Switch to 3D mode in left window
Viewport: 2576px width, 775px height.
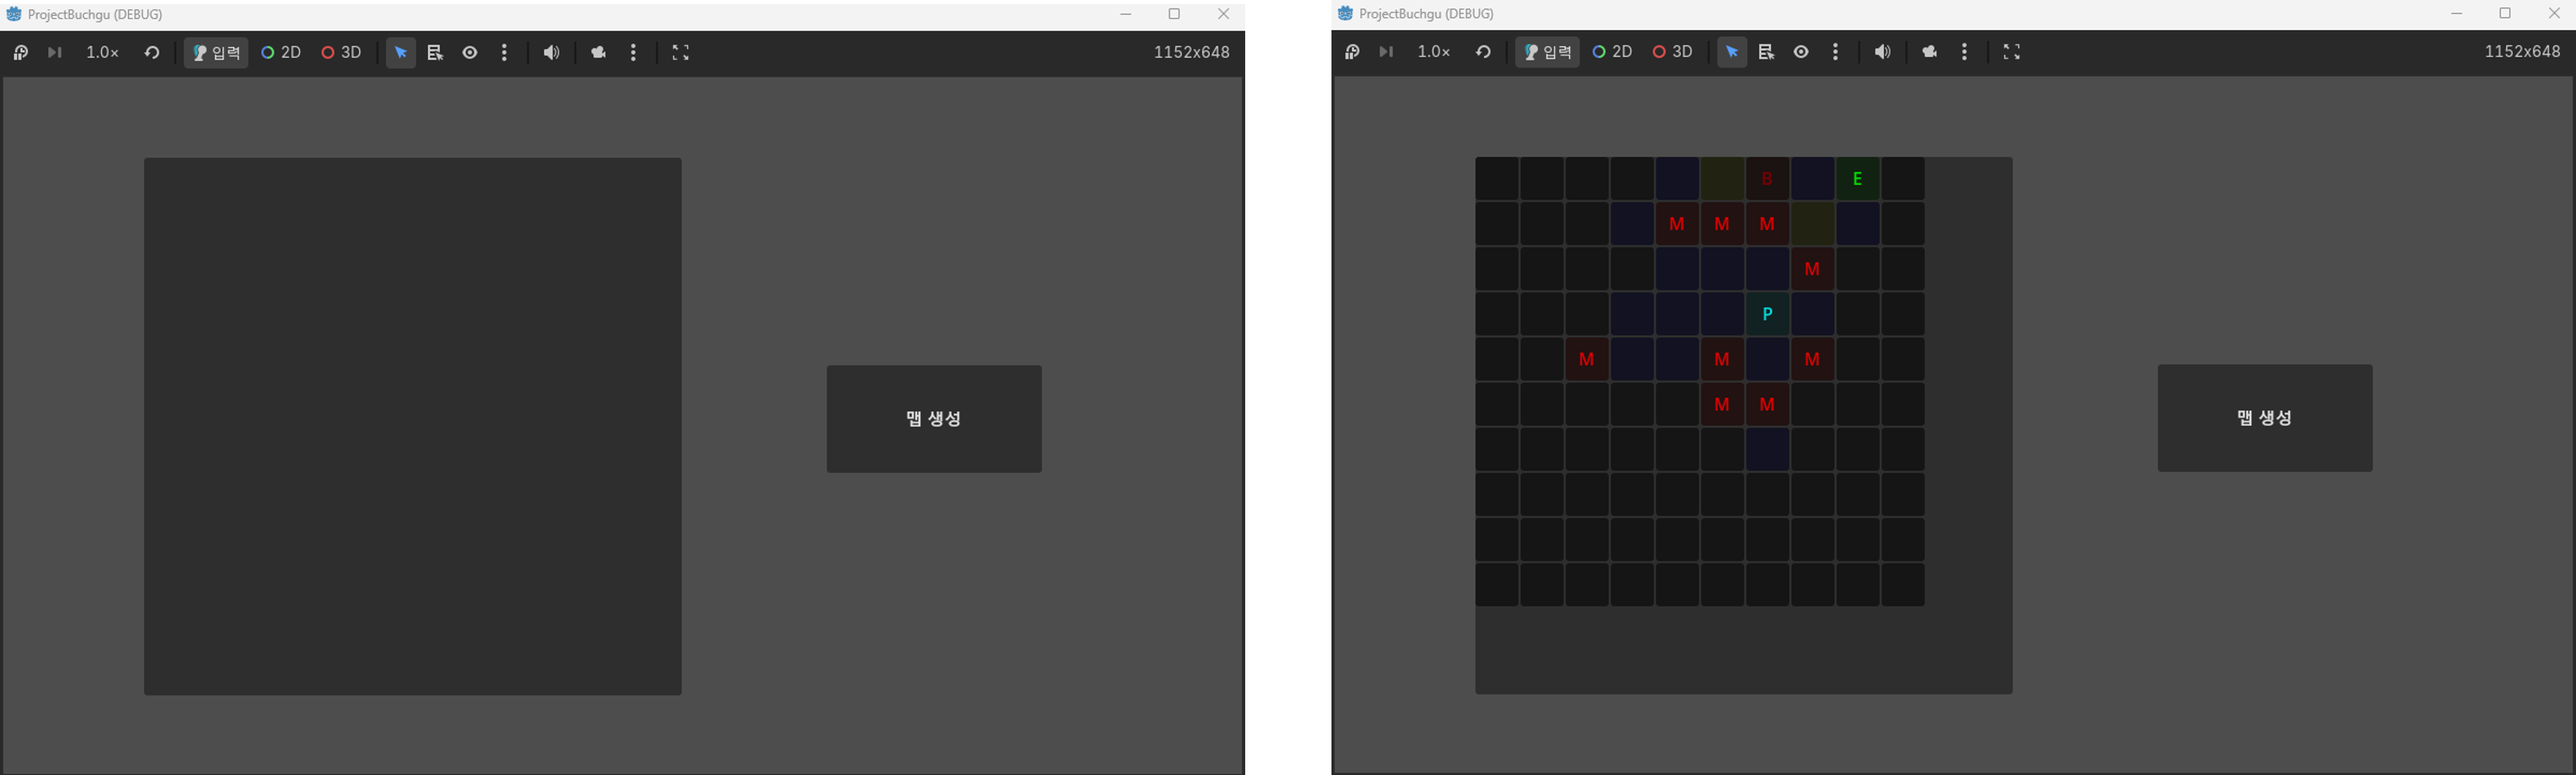[x=341, y=53]
